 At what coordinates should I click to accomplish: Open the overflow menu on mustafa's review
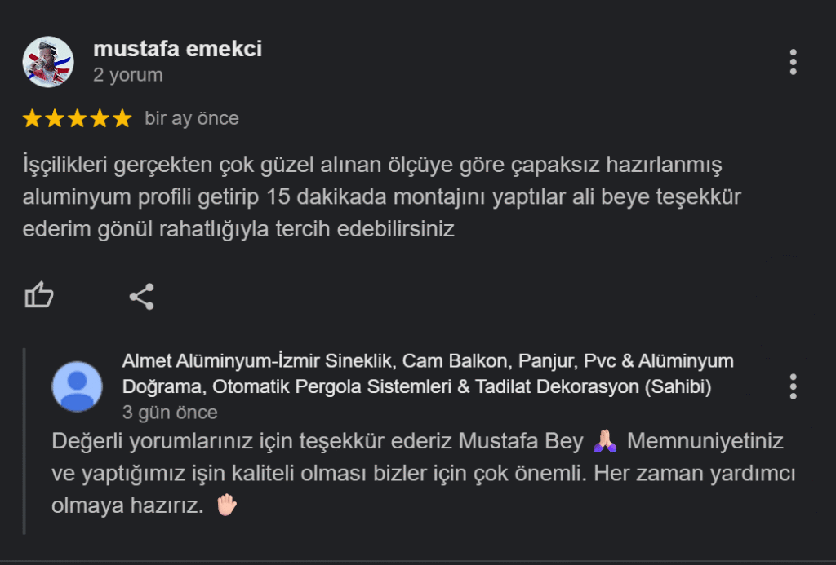[x=793, y=63]
